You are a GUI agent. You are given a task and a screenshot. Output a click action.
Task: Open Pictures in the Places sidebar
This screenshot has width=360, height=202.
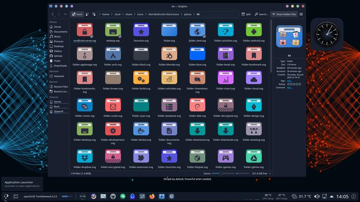click(57, 42)
